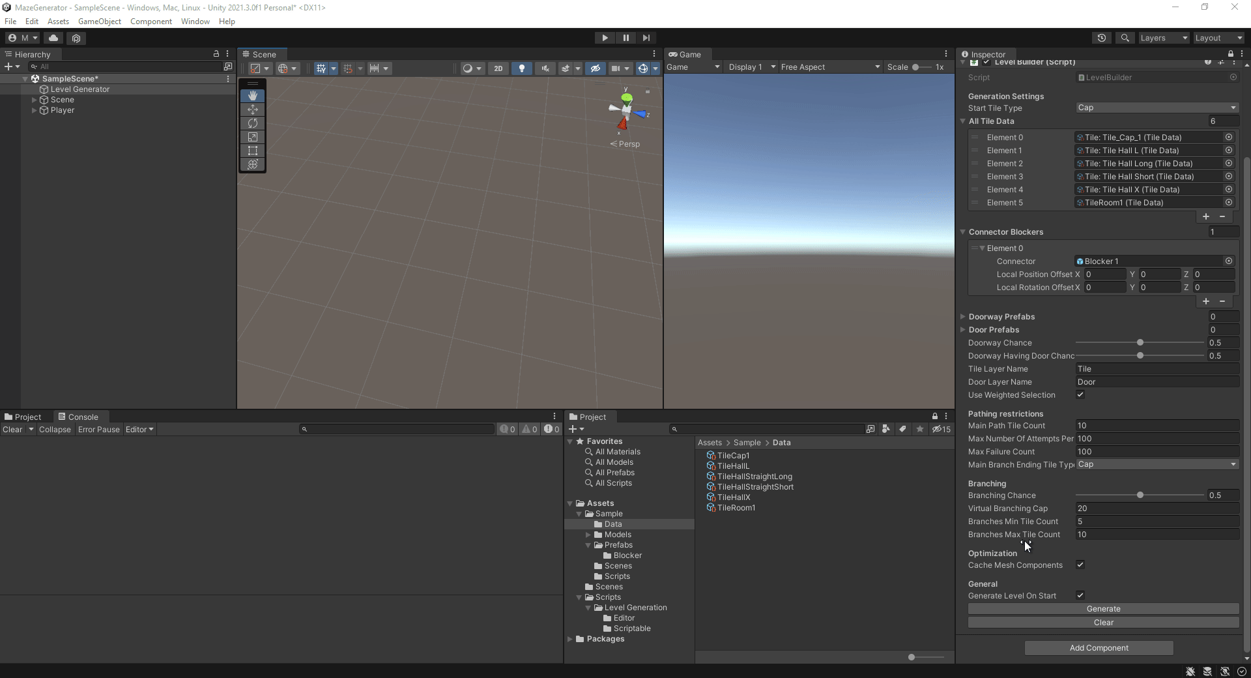Screen dimensions: 1251x678
Task: Open Free Aspect dropdown in Game view
Action: point(831,67)
